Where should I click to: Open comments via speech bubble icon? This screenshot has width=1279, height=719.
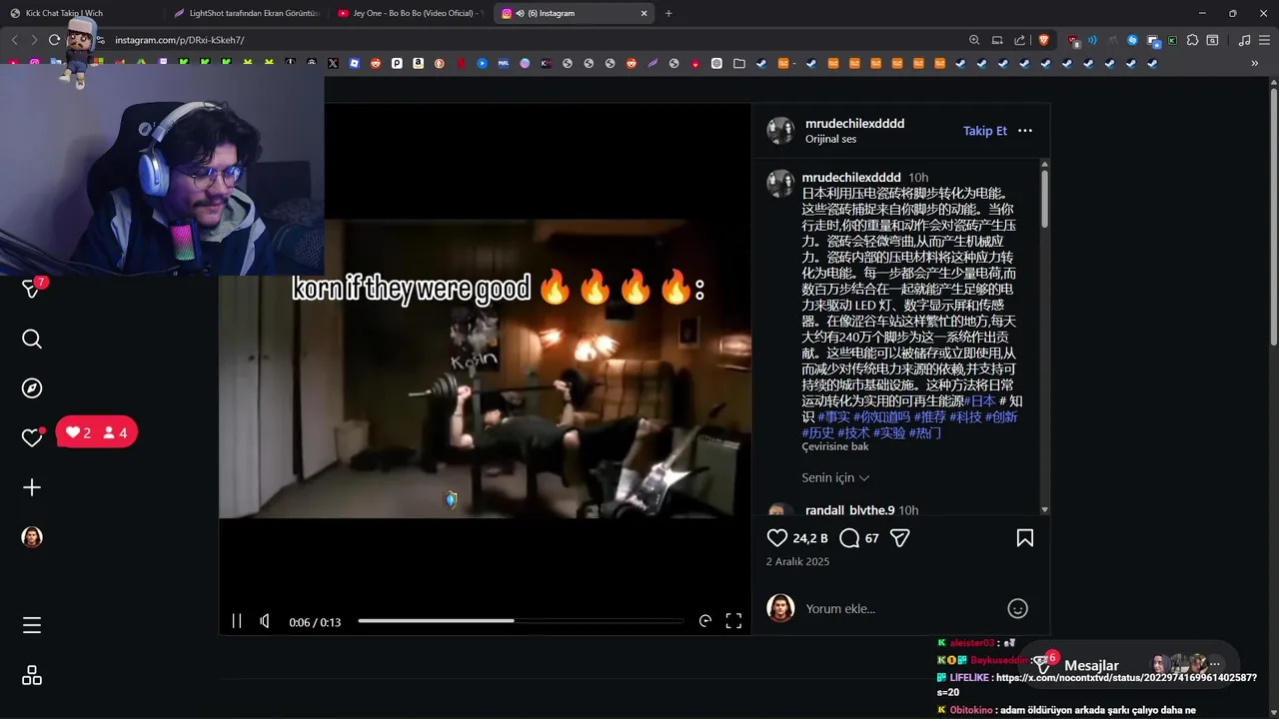[849, 538]
